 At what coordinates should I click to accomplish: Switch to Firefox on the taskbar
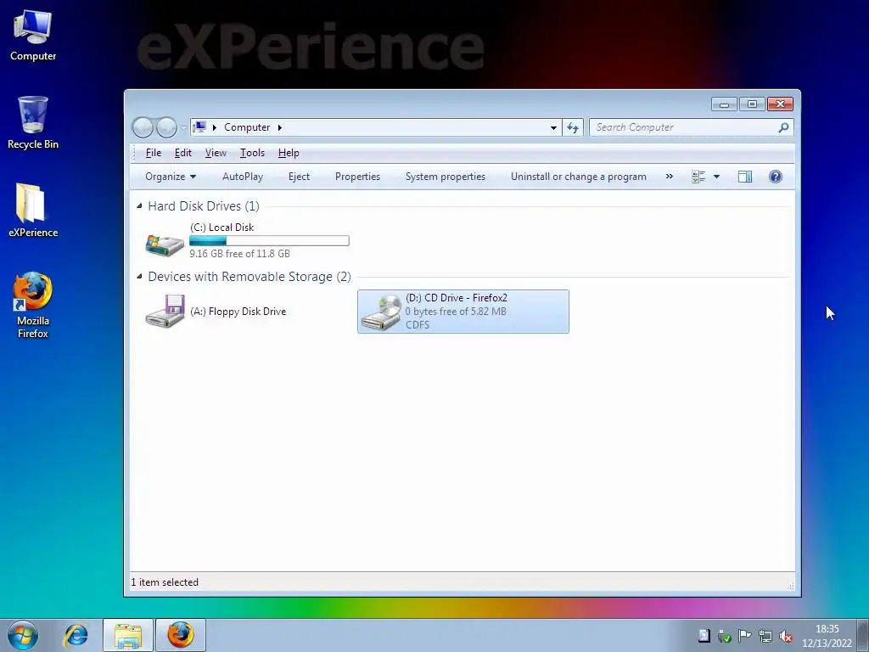(181, 635)
